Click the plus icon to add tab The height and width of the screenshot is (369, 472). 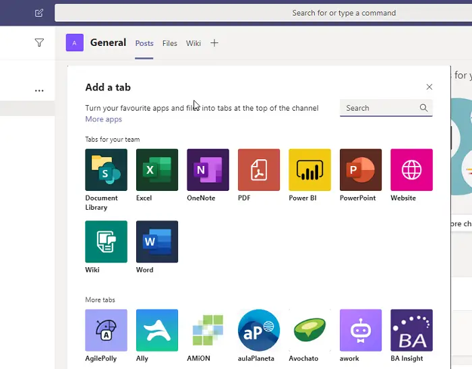214,43
